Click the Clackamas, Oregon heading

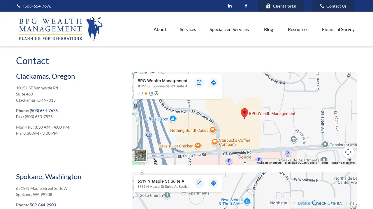point(45,76)
